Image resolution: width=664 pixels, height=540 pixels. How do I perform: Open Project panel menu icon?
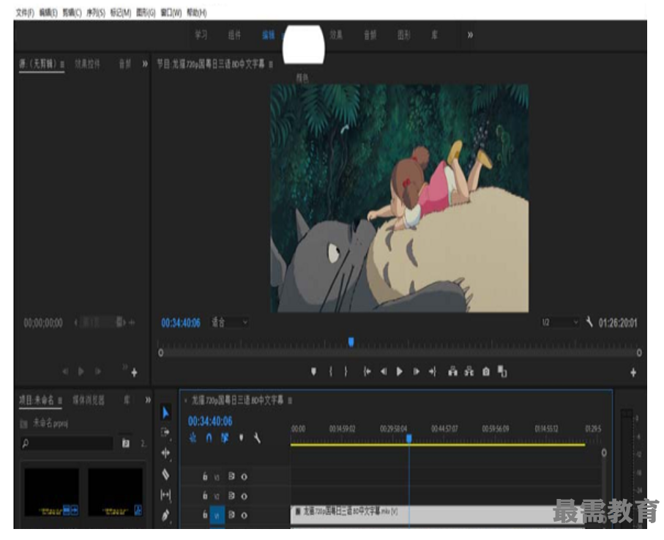point(60,400)
